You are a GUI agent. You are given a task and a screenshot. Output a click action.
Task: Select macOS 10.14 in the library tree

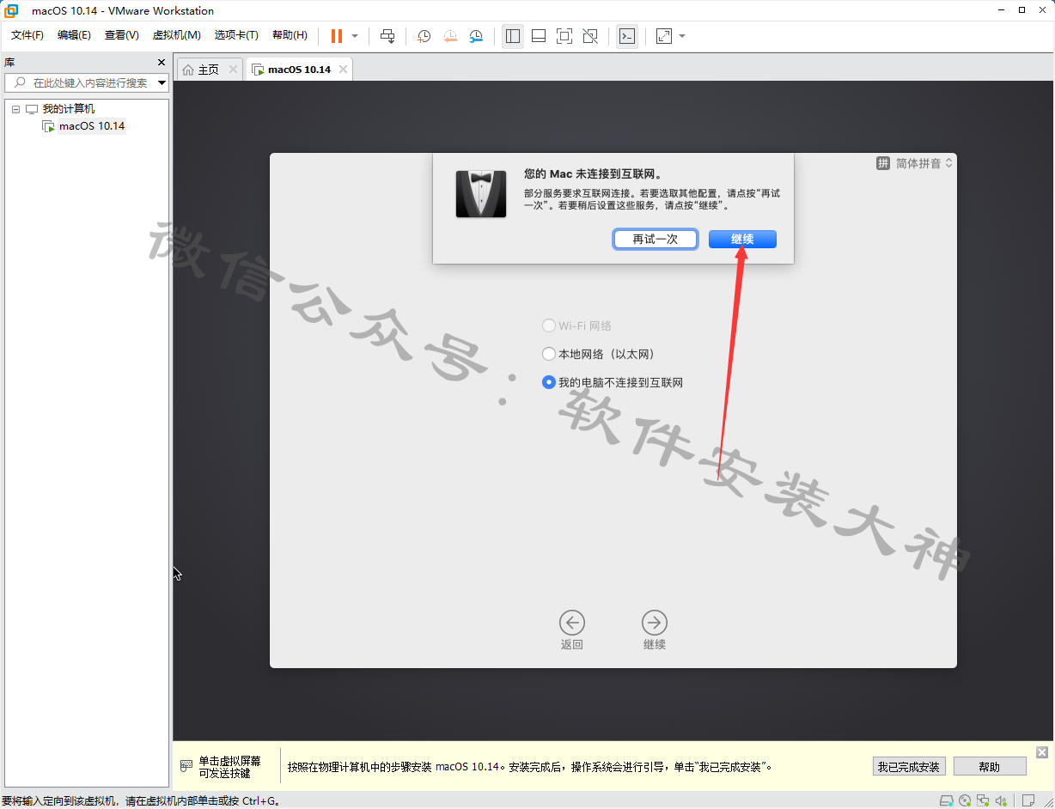point(92,126)
